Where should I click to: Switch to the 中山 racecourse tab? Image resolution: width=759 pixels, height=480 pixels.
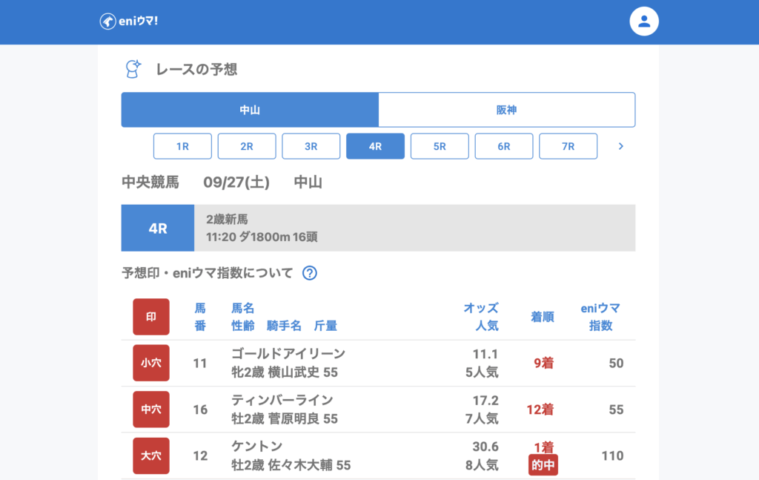[250, 110]
